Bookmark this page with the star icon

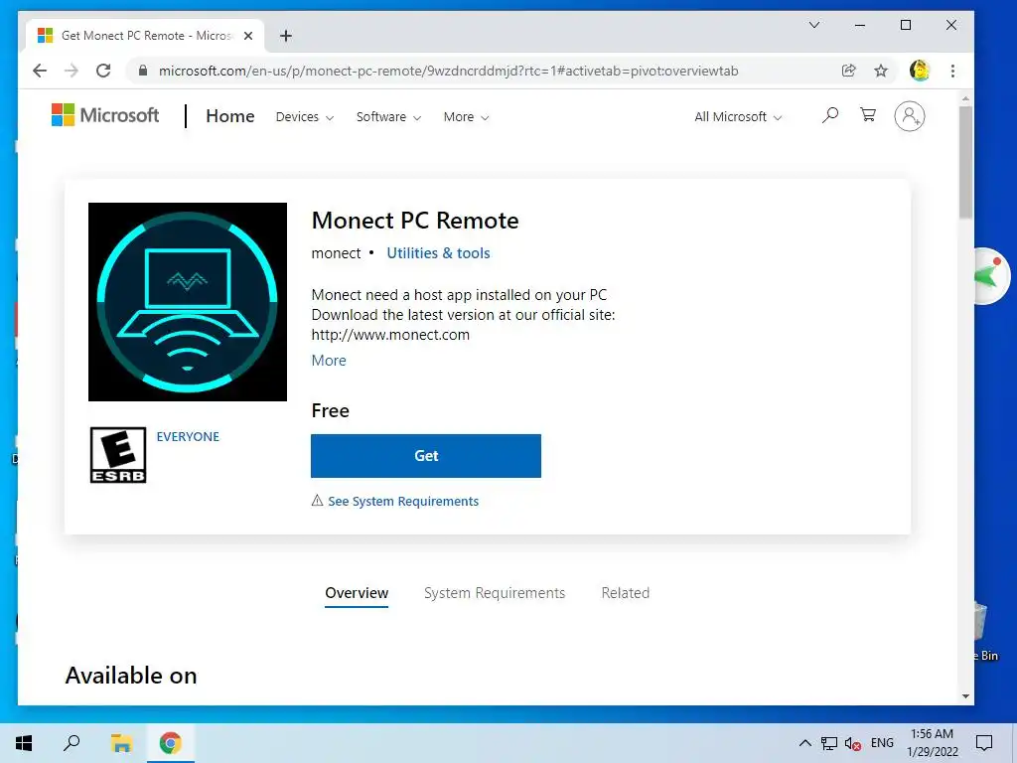point(881,71)
